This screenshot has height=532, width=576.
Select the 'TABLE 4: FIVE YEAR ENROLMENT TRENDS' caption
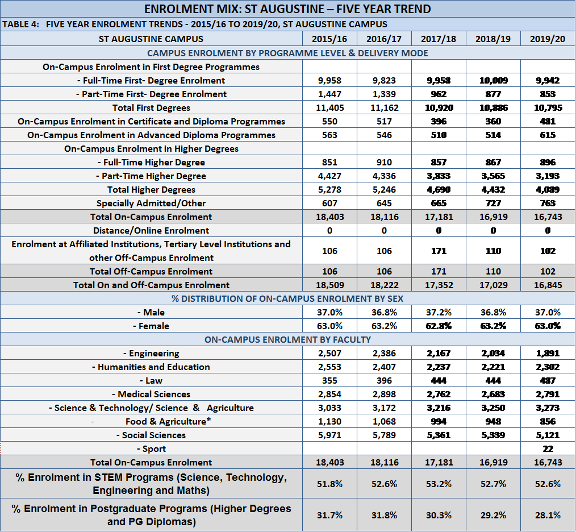click(195, 24)
